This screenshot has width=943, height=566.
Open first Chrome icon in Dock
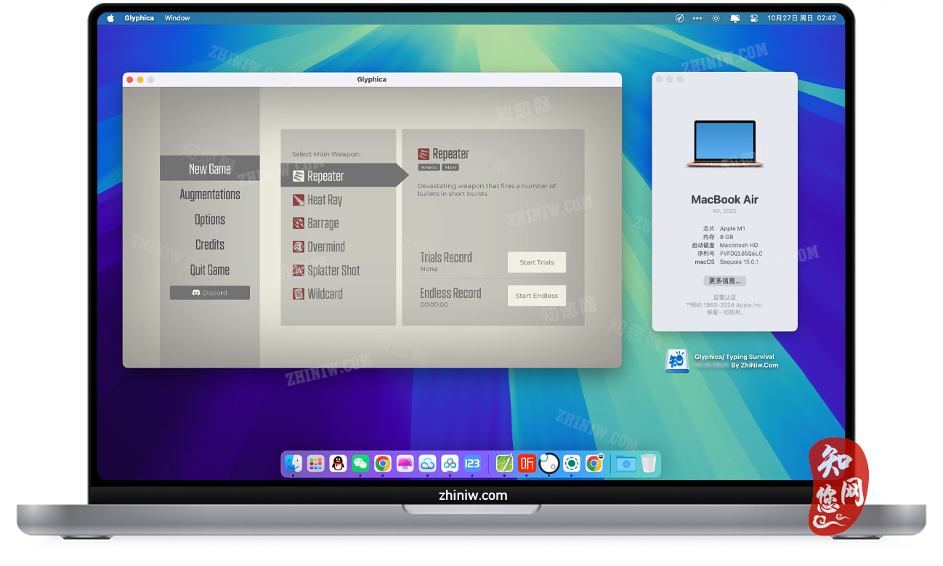pos(383,464)
